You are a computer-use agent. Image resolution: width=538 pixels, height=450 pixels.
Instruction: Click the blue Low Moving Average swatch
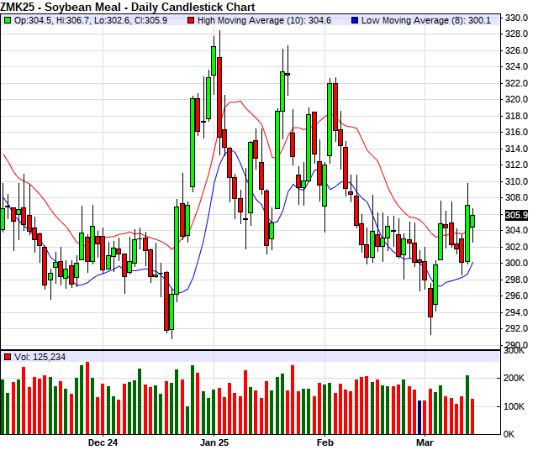355,19
